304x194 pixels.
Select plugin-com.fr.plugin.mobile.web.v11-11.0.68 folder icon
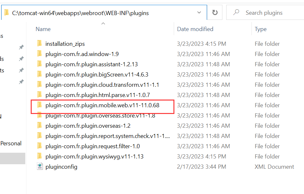click(39, 105)
